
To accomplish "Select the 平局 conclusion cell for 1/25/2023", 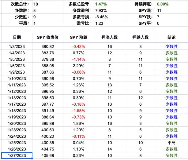I will point(171,143).
